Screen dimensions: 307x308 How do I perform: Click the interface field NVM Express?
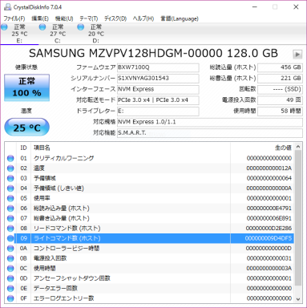coord(158,89)
